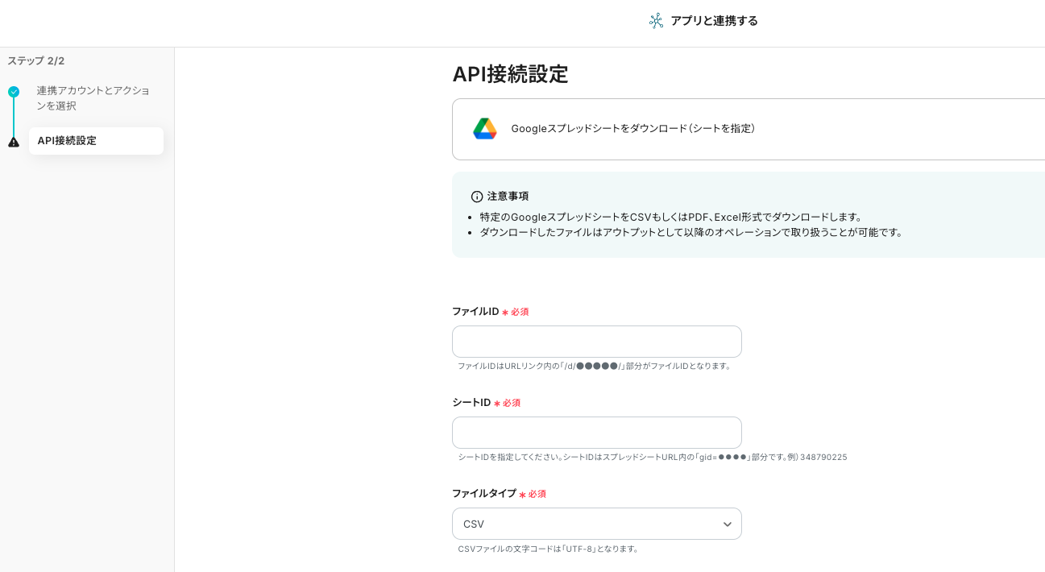The height and width of the screenshot is (572, 1045).
Task: Click the ステップ 2/2 progress label
Action: [36, 61]
